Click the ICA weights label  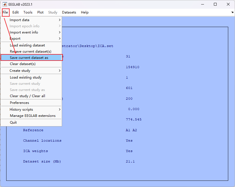click(36, 151)
